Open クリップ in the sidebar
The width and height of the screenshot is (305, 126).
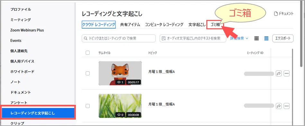[x=17, y=123]
